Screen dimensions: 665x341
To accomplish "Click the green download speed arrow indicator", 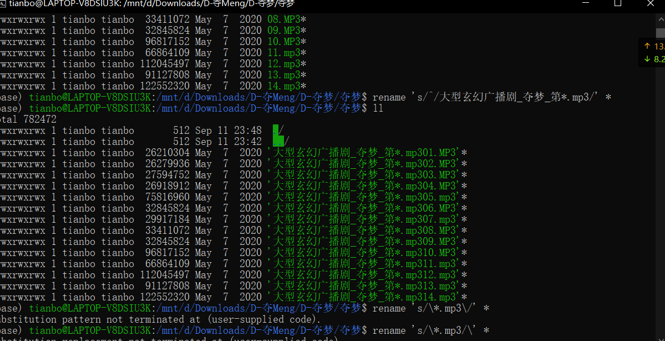I will click(x=646, y=58).
